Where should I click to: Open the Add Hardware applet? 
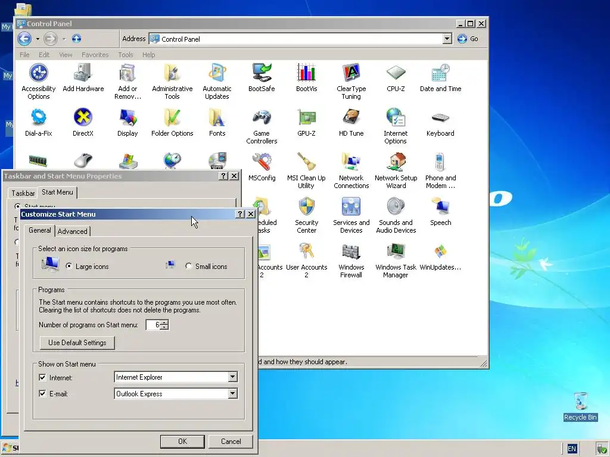tap(83, 77)
